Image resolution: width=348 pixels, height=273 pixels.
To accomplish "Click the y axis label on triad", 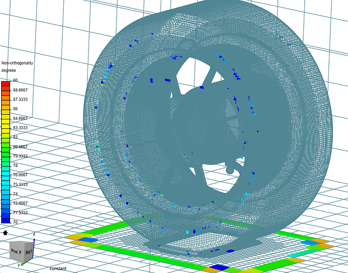I will (19, 265).
